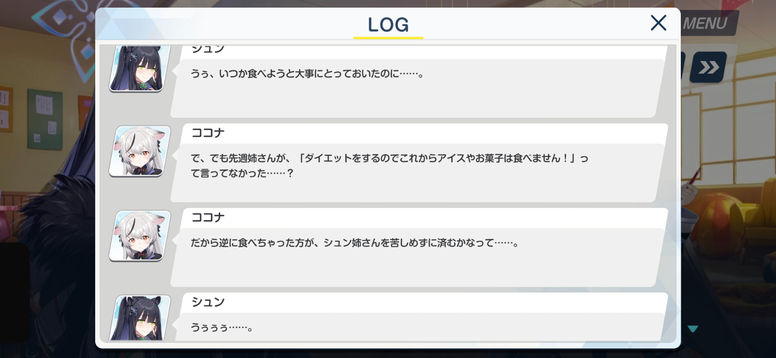The image size is (776, 358).
Task: Click the teal down-arrow dialogue indicator
Action: pyautogui.click(x=693, y=329)
